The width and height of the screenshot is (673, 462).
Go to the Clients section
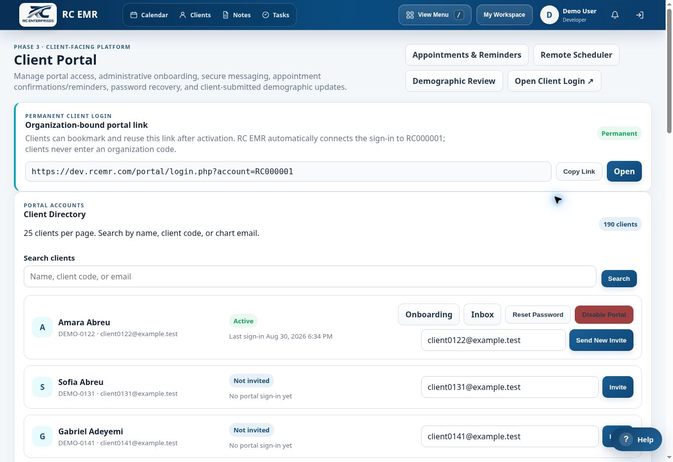pos(195,15)
